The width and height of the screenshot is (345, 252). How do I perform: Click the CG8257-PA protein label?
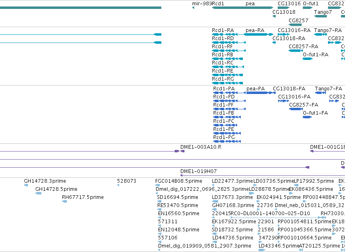pyautogui.click(x=304, y=105)
